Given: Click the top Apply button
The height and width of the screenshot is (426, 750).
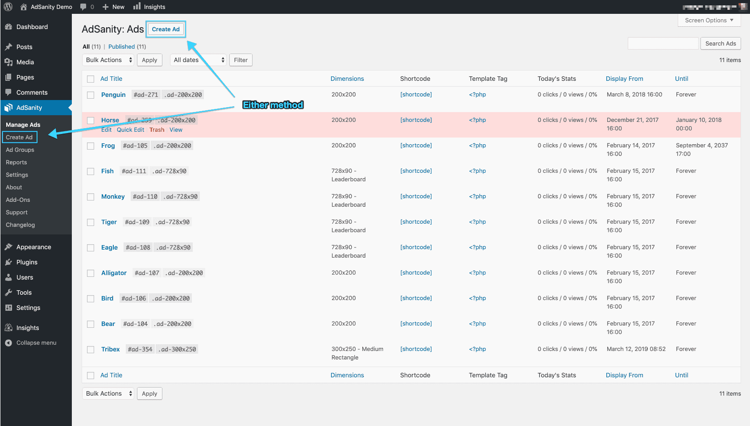Looking at the screenshot, I should click(x=149, y=60).
